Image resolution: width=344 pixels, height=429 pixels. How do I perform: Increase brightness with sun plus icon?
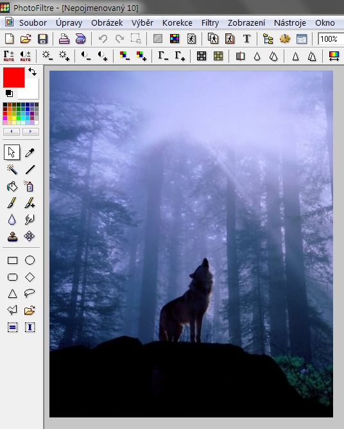pos(64,56)
